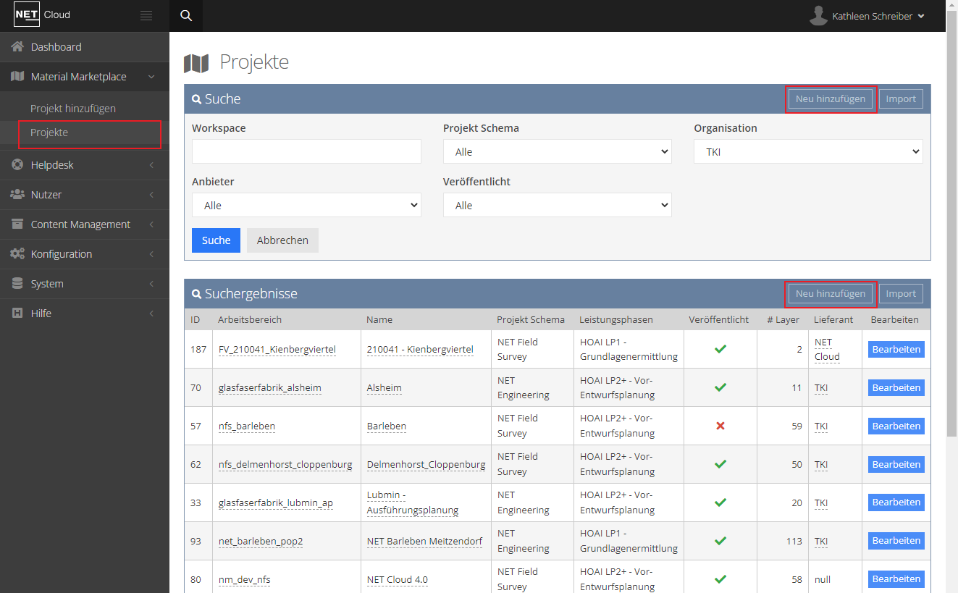
Task: Collapse the Material Marketplace menu chevron
Action: 151,77
